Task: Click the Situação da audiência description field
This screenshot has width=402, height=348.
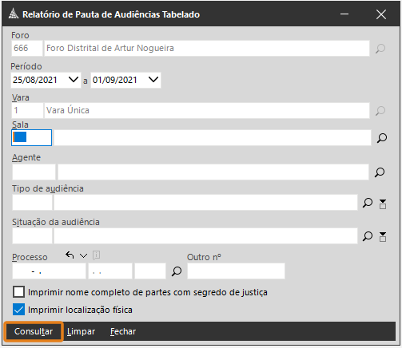Action: [205, 235]
